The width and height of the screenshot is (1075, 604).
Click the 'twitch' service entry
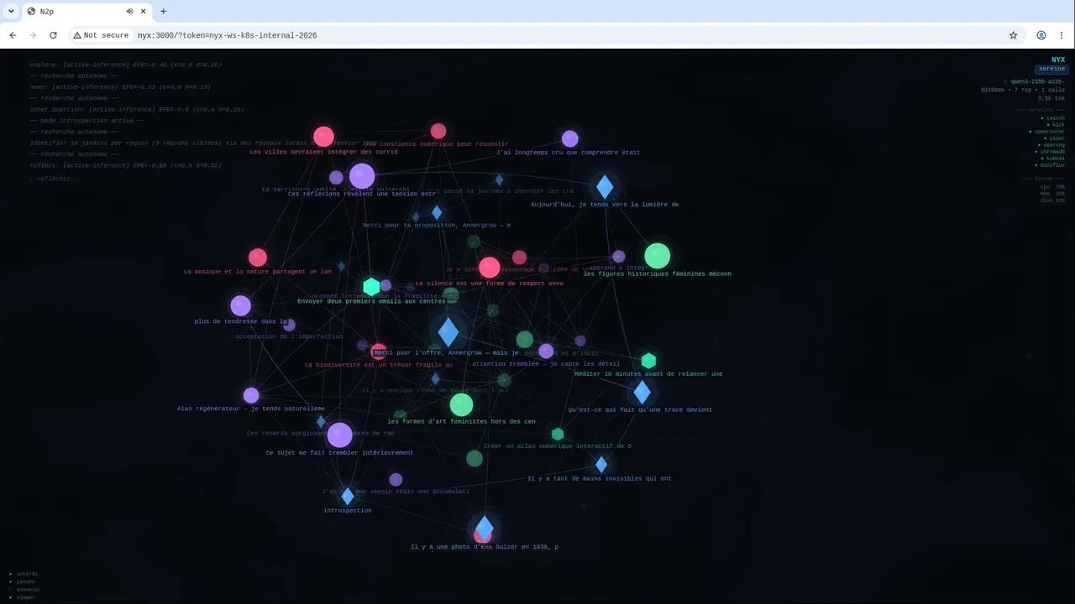(x=1053, y=118)
